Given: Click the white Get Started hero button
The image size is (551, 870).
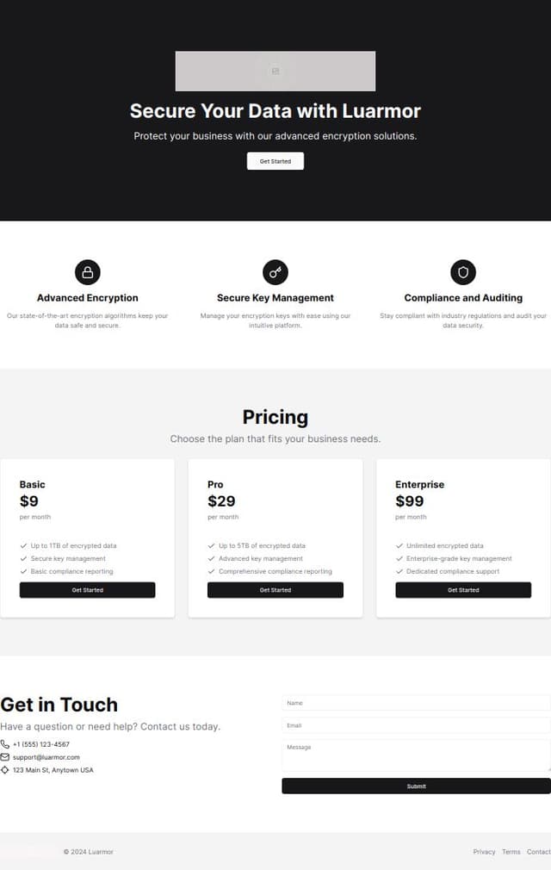Looking at the screenshot, I should pyautogui.click(x=275, y=161).
